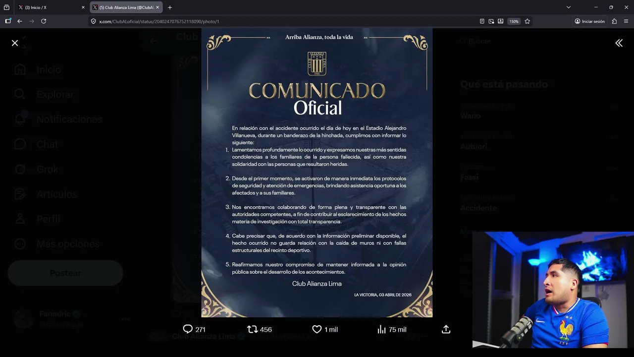Open Explorar in the X sidebar

coord(44,95)
